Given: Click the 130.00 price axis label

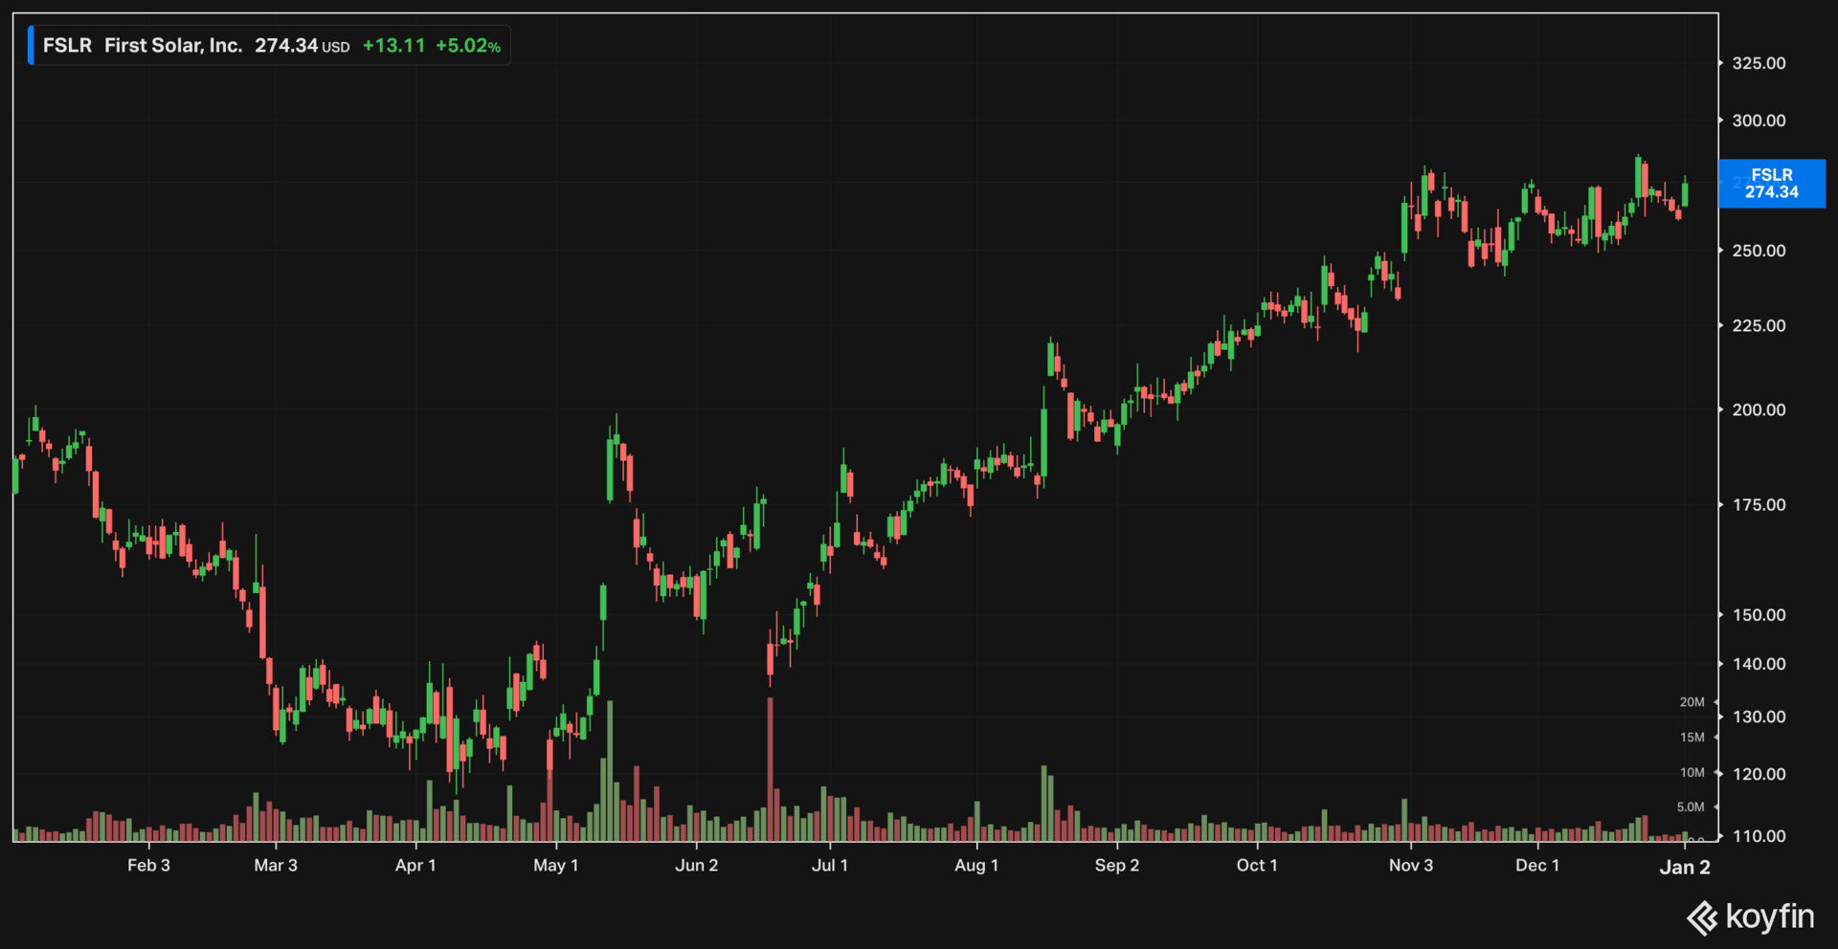Looking at the screenshot, I should (1759, 717).
